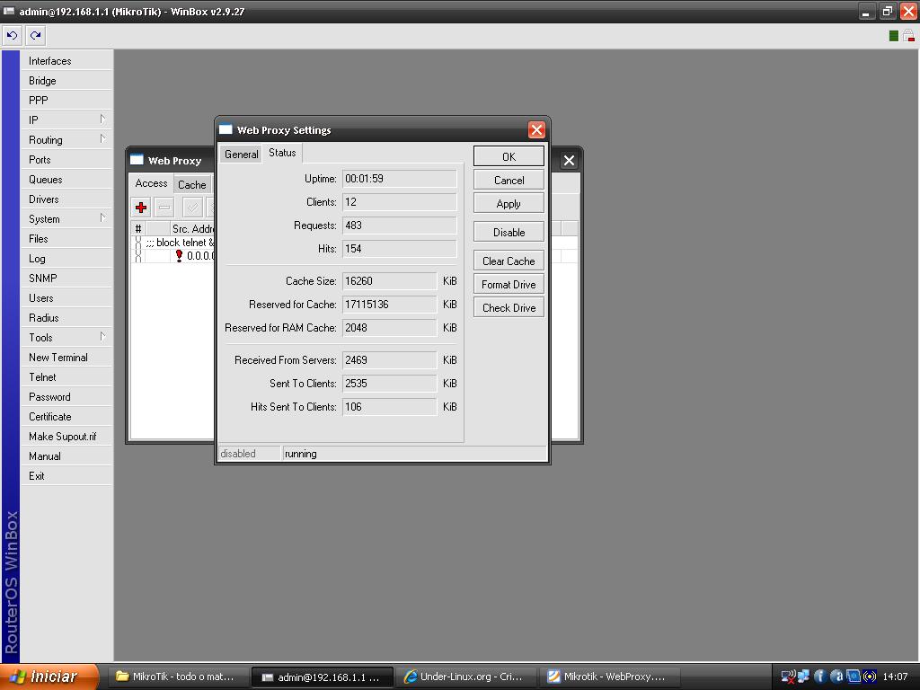Open the Users menu item

[x=66, y=298]
